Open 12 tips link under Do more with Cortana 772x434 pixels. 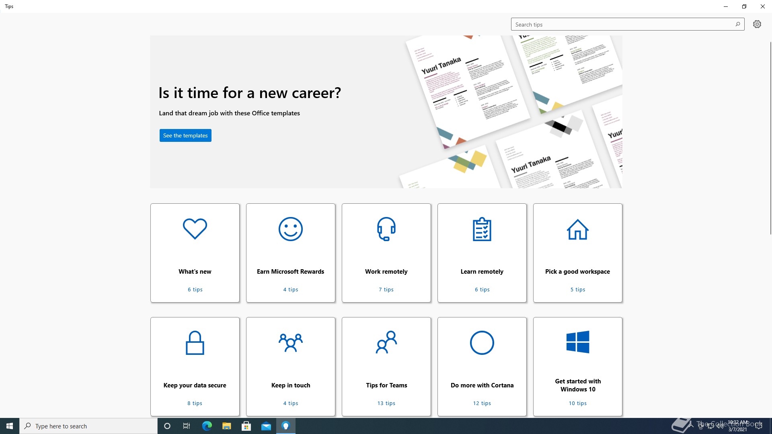tap(482, 403)
